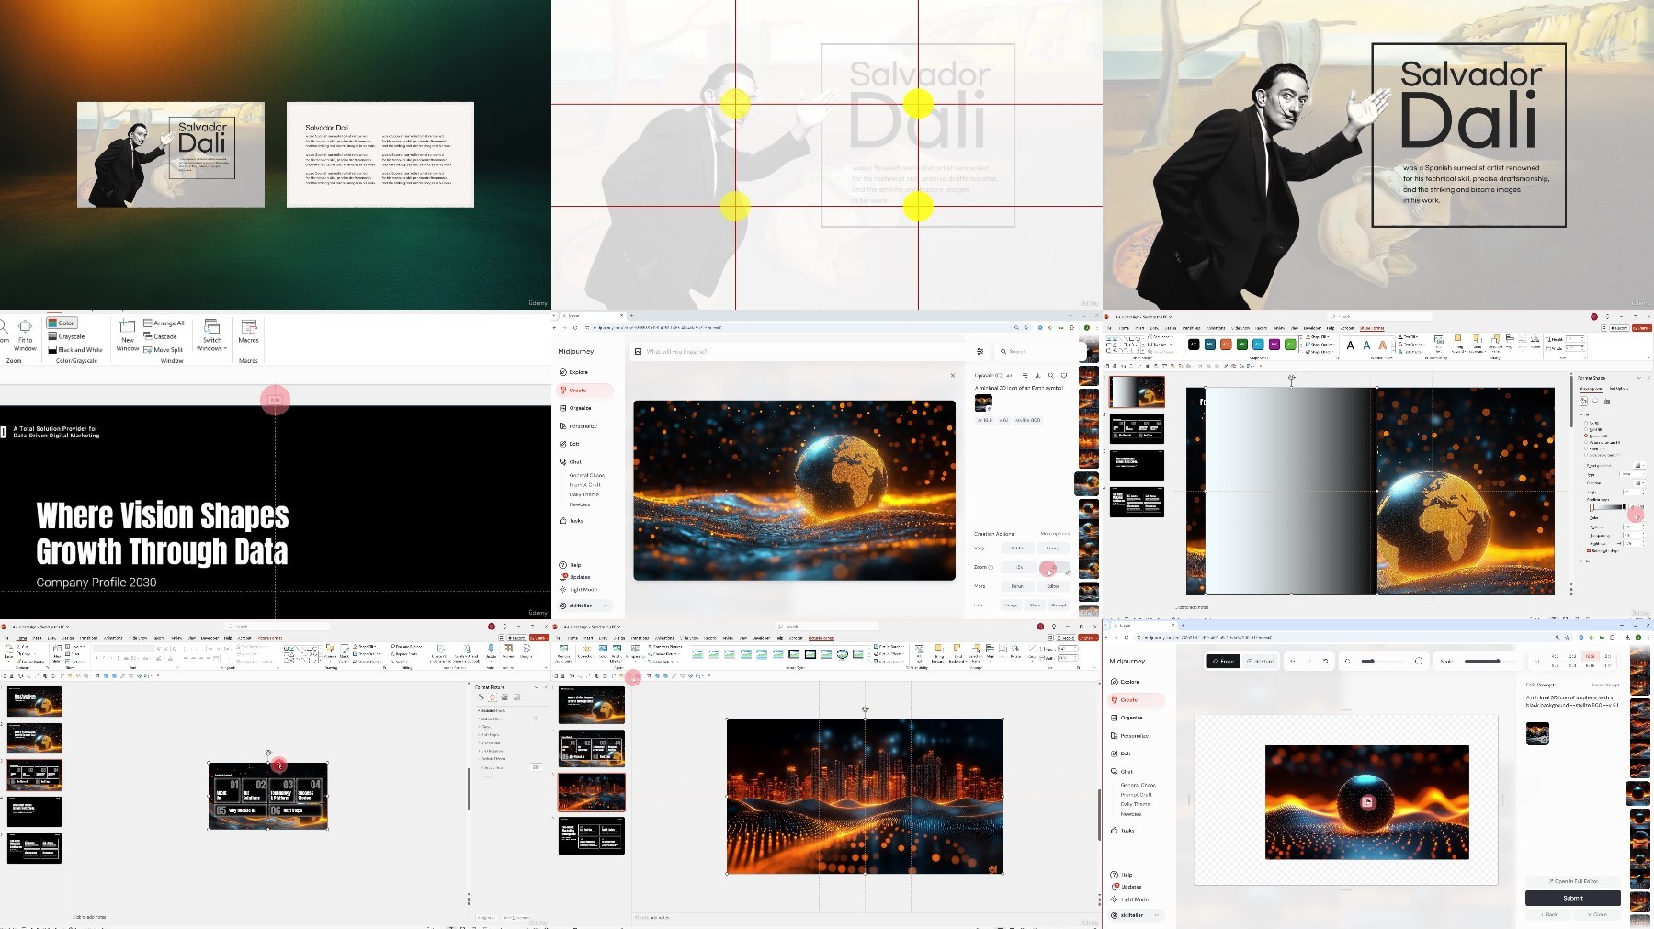Open Daily Theme chat room in the Earth image window
The width and height of the screenshot is (1654, 929).
coord(583,494)
